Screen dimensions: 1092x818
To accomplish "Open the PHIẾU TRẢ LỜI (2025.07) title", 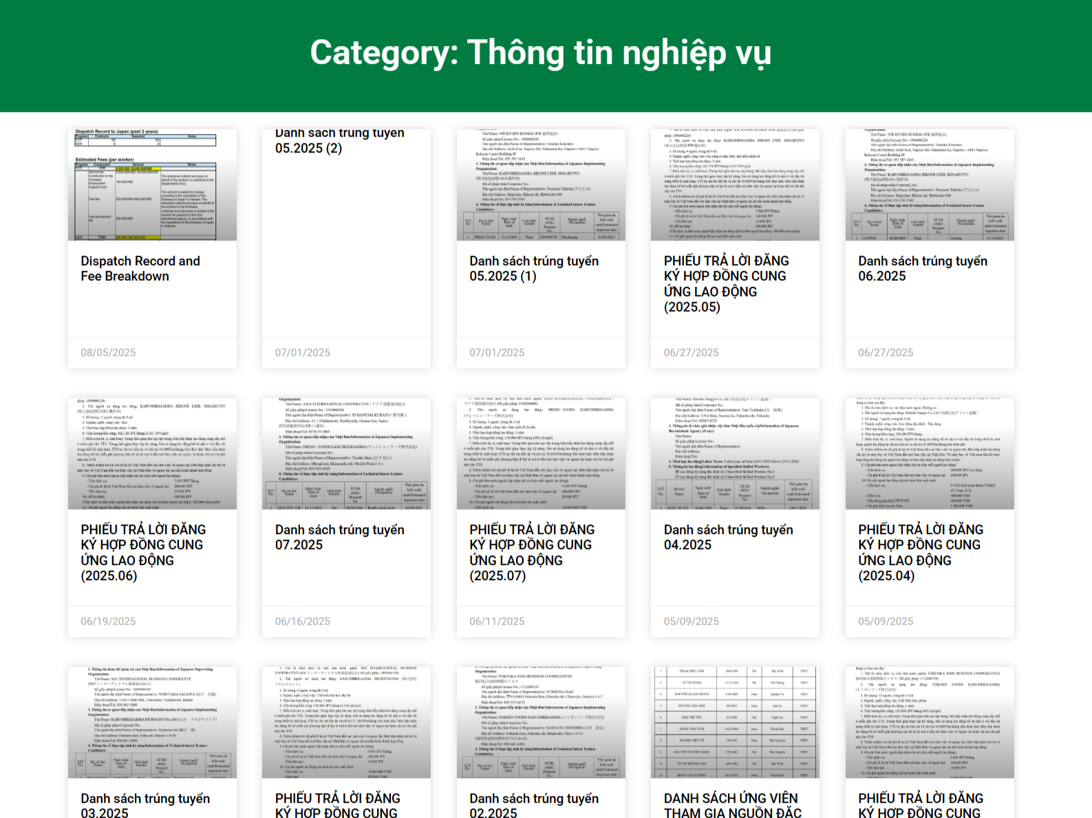I will 532,553.
